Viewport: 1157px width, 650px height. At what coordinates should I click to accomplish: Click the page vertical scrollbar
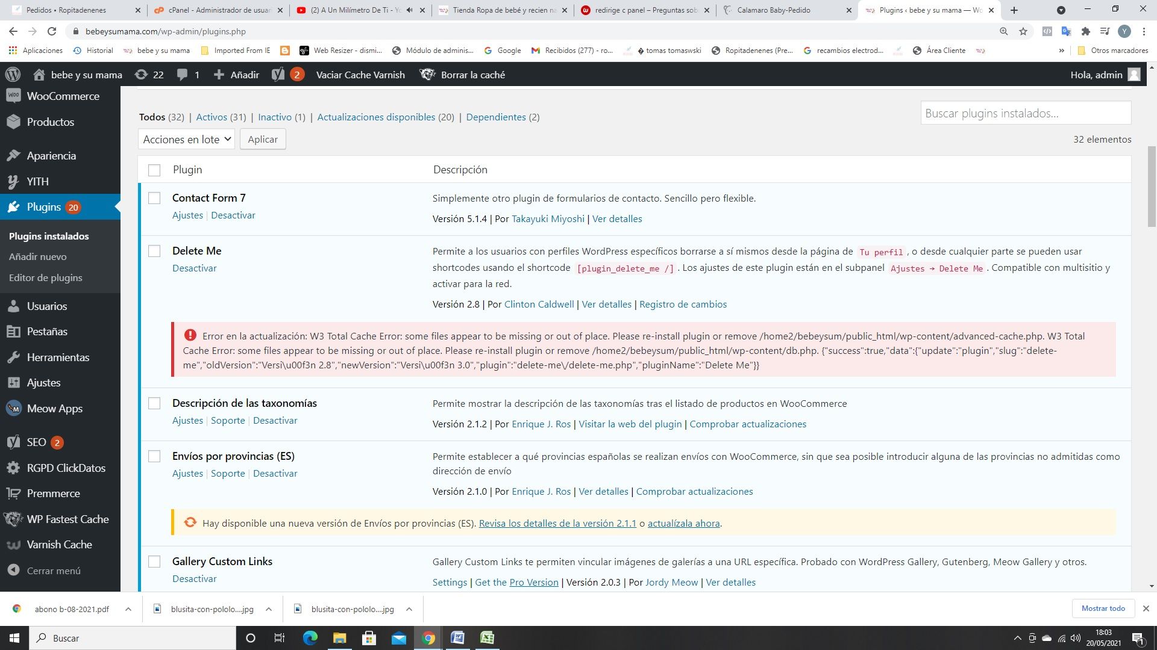point(1152,187)
